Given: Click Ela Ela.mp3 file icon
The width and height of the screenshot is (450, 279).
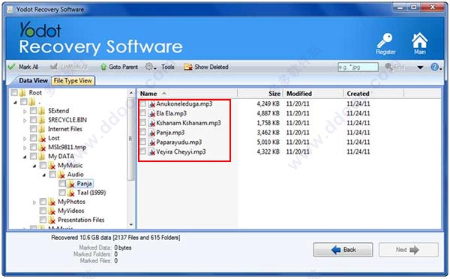Looking at the screenshot, I should (x=151, y=113).
